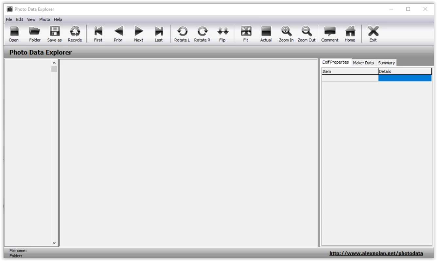Open the File menu
The image size is (437, 261).
[9, 20]
